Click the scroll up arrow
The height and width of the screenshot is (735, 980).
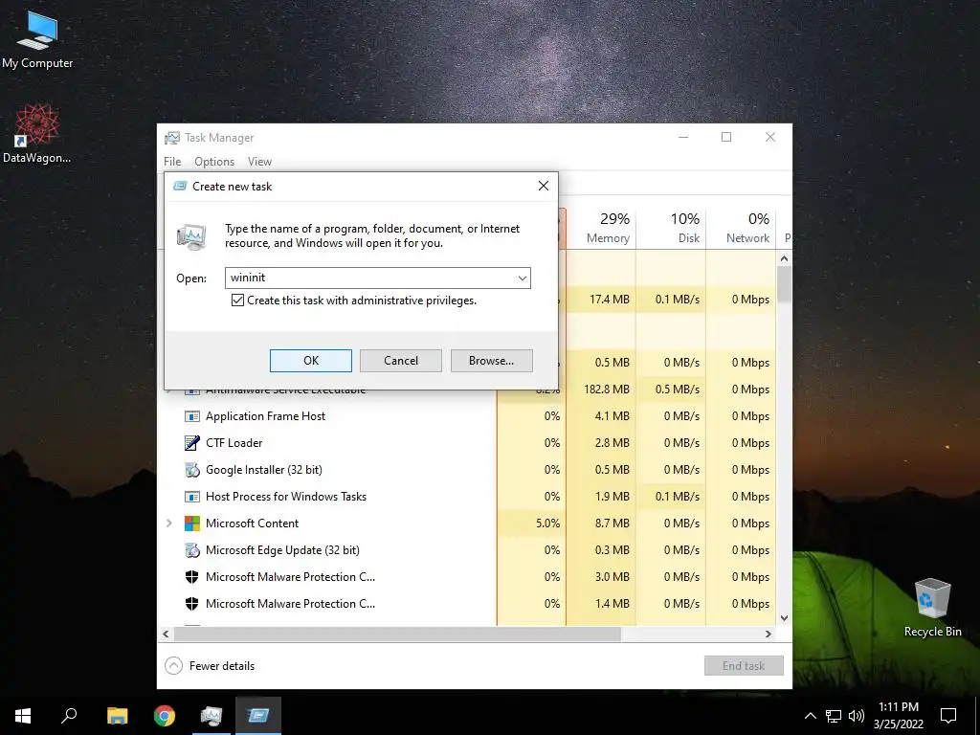point(785,258)
